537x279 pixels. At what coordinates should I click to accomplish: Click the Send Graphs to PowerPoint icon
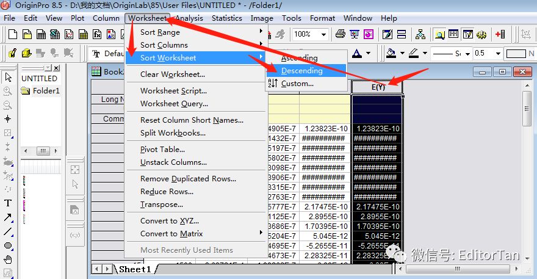[369, 34]
